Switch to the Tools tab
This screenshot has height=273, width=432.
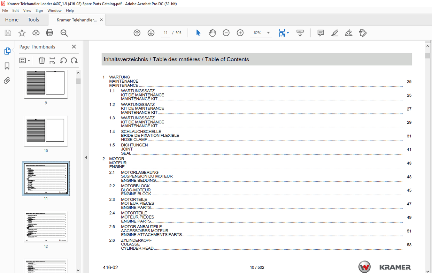tap(33, 20)
